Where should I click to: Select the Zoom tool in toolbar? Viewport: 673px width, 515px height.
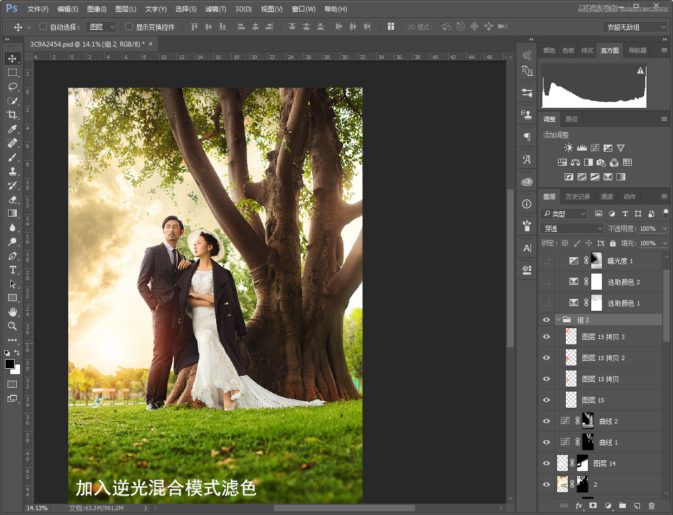coord(12,326)
